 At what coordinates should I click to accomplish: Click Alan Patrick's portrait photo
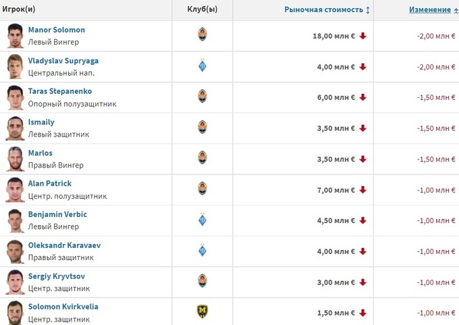coord(15,189)
